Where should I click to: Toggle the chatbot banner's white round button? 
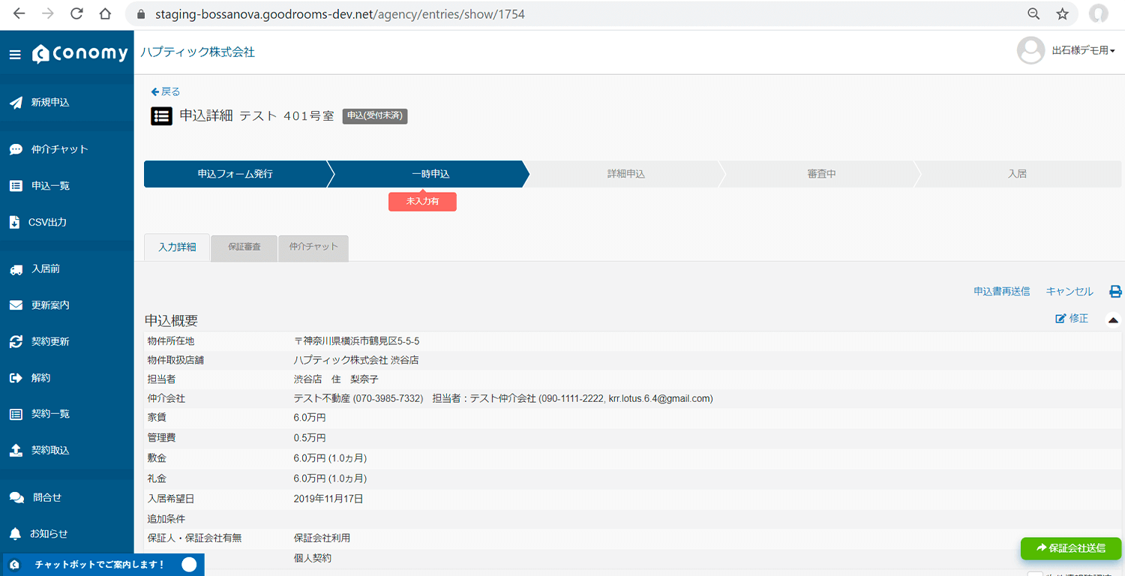189,565
